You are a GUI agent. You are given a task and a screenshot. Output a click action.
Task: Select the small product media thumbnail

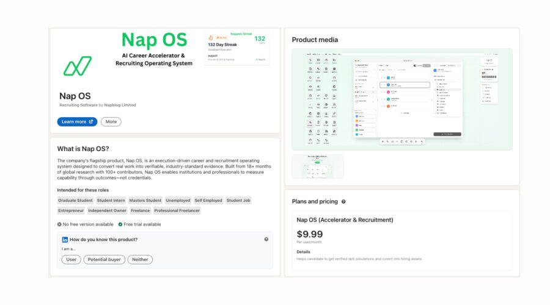pyautogui.click(x=318, y=167)
